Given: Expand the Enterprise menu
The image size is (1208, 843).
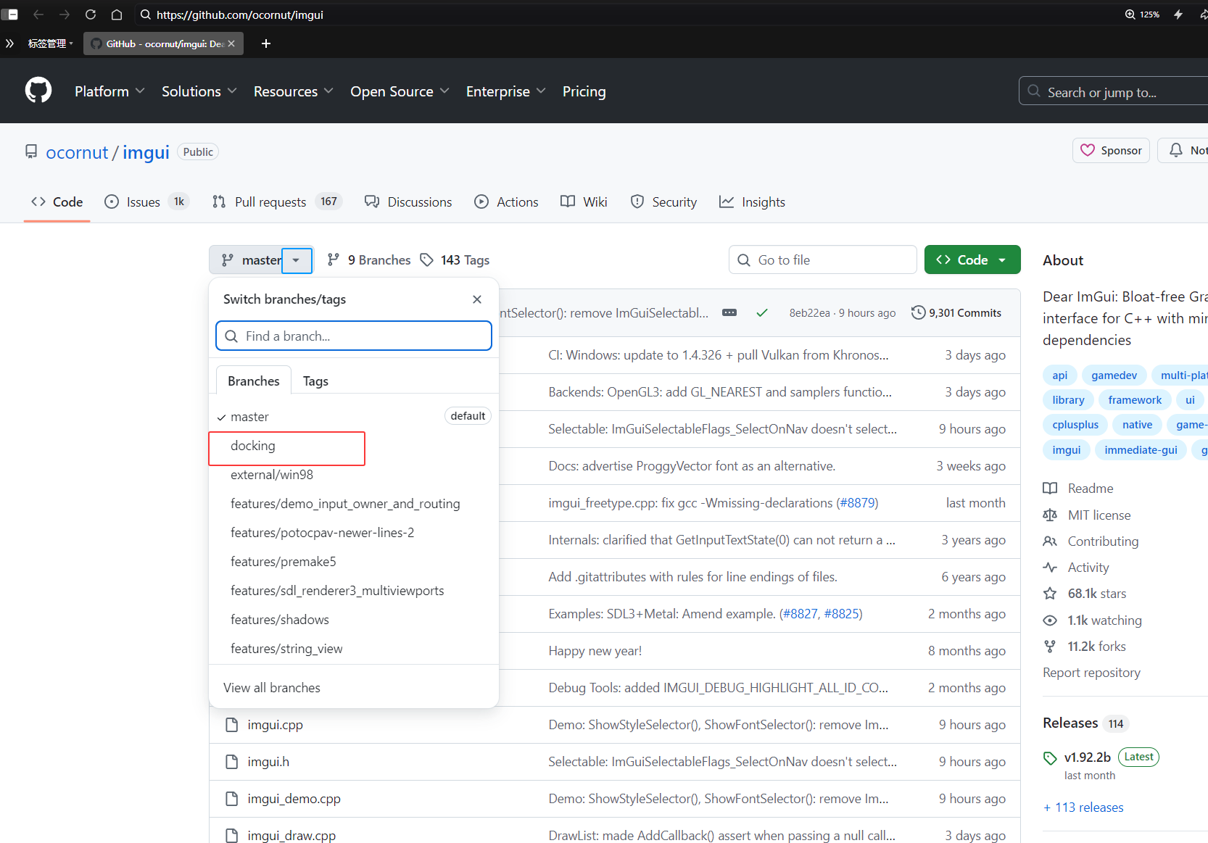Looking at the screenshot, I should point(505,91).
